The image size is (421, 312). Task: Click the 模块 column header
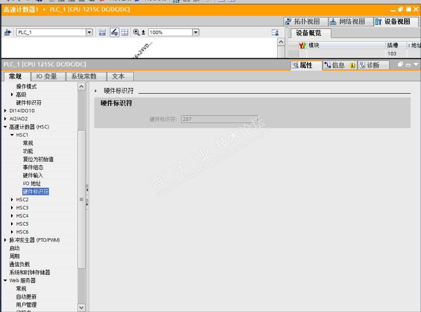tap(346, 45)
